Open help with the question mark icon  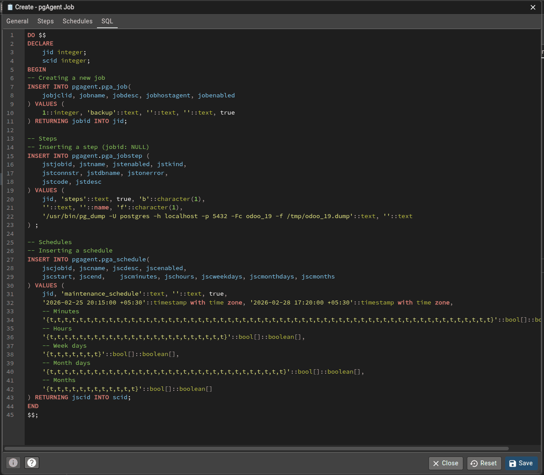32,463
